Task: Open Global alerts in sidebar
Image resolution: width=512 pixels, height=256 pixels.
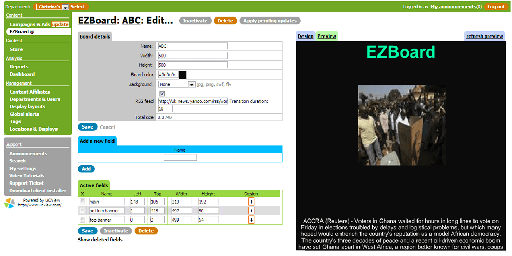Action: click(x=24, y=114)
